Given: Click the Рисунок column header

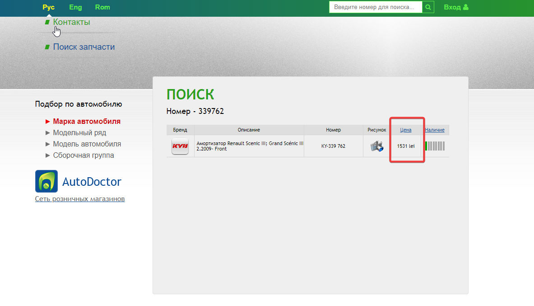Looking at the screenshot, I should click(x=376, y=130).
